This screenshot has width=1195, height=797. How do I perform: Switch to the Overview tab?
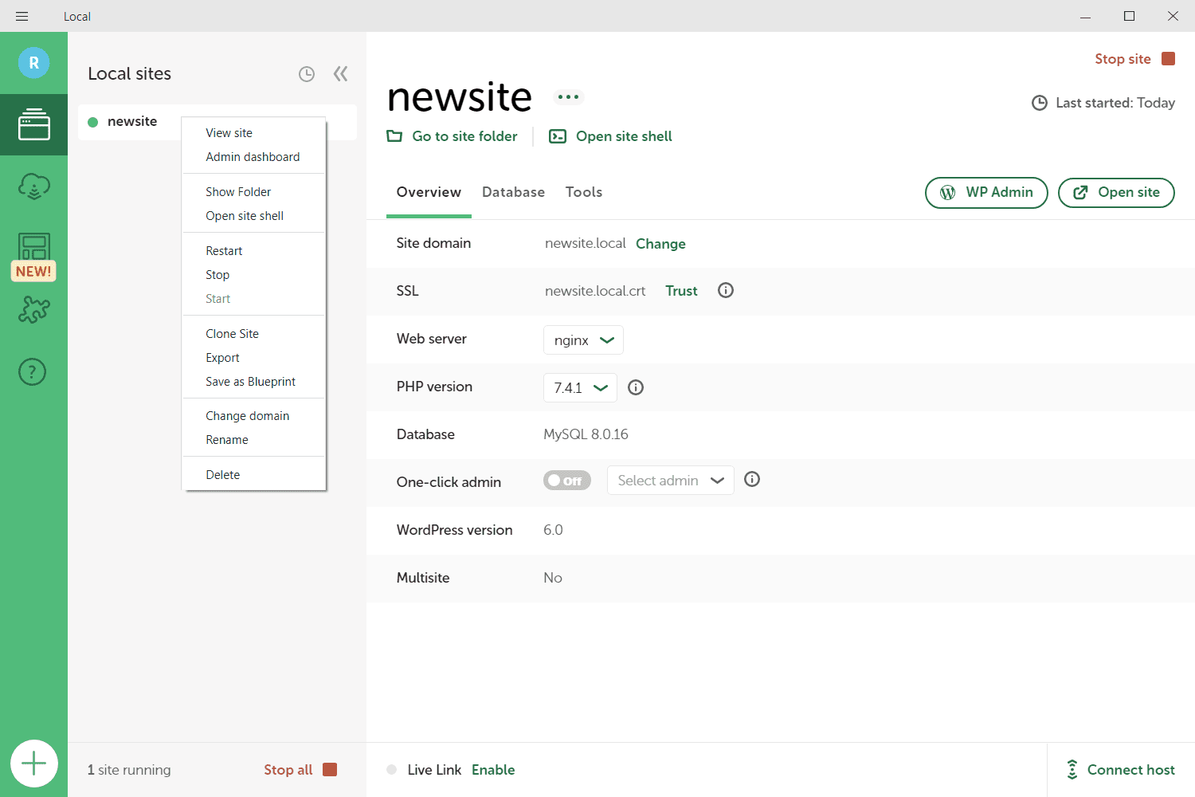point(429,192)
